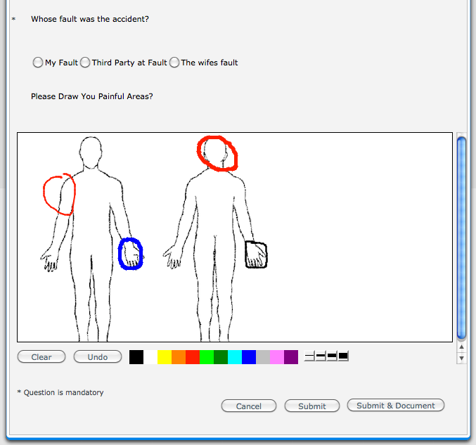Pick the bright green color swatch
This screenshot has height=445, width=476.
pyautogui.click(x=207, y=357)
